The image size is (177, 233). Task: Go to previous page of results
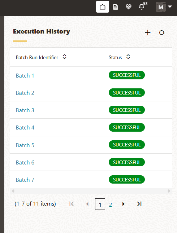87,204
